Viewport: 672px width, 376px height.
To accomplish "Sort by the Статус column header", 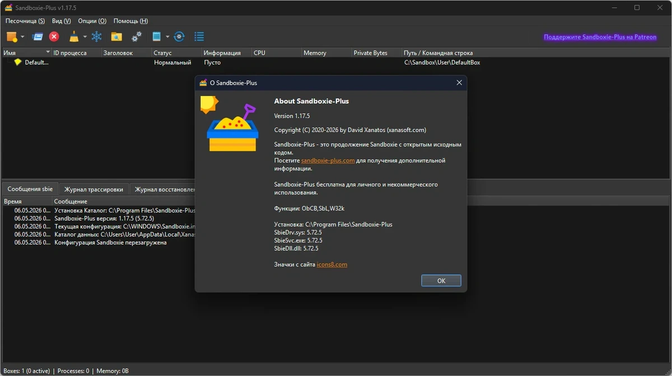I will (x=176, y=53).
